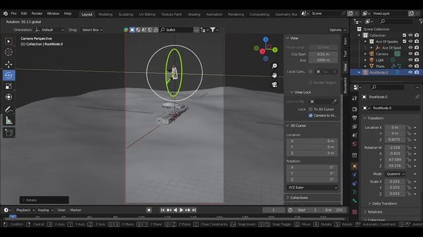Image resolution: width=423 pixels, height=237 pixels.
Task: Choose the Annotate pencil tool
Action: click(x=9, y=109)
